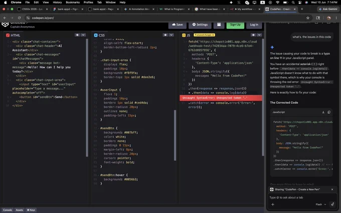The image size is (341, 213).
Task: Click the Save button with cloud icon
Action: click(x=177, y=25)
